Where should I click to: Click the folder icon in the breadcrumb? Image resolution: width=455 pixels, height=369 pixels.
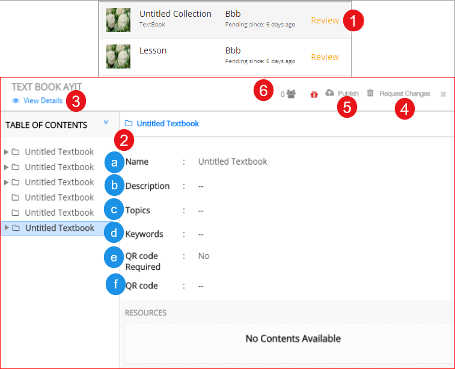[129, 124]
